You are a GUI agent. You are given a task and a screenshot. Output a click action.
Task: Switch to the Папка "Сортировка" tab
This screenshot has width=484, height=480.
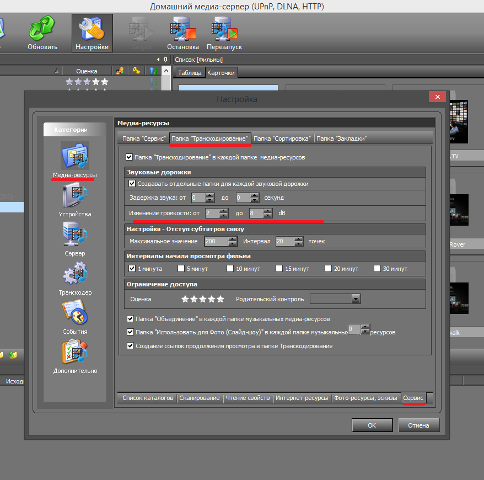(283, 138)
